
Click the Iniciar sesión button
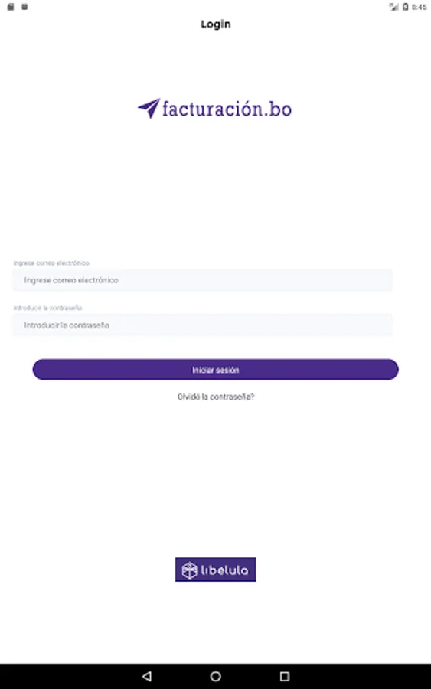(215, 370)
